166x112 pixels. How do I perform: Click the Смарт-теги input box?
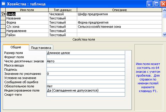point(86,95)
